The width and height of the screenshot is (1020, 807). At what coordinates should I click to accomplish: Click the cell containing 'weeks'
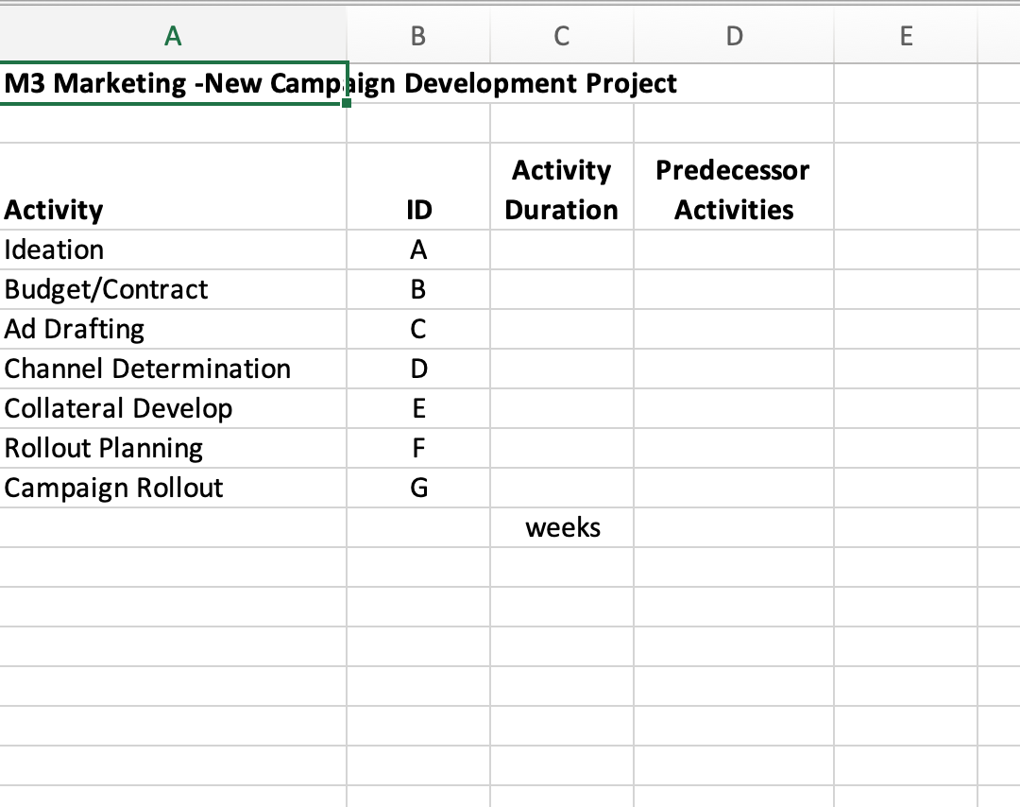562,527
